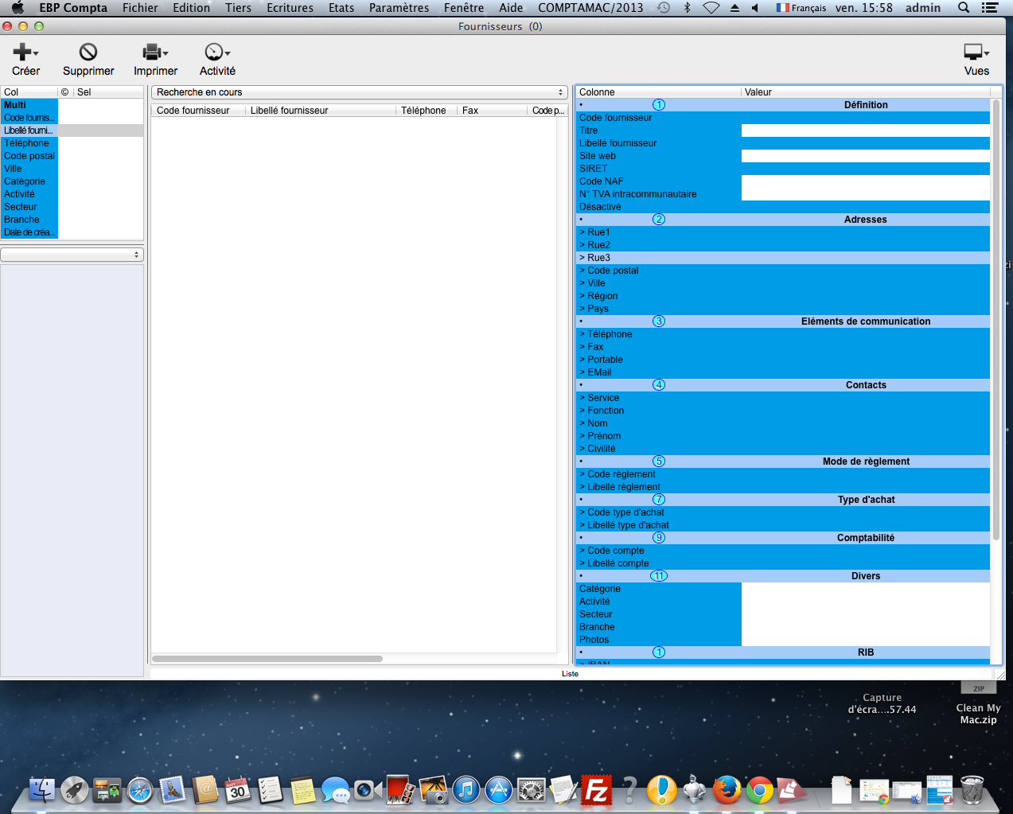Click the Code fournisseur column header
Screen dimensions: 1013x814
click(x=198, y=111)
